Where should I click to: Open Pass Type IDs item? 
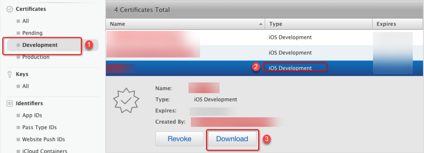[39, 128]
